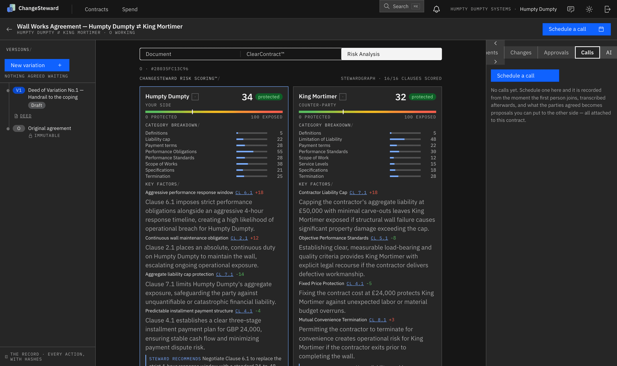This screenshot has width=617, height=366.
Task: Switch to the Document tab
Action: coord(190,54)
